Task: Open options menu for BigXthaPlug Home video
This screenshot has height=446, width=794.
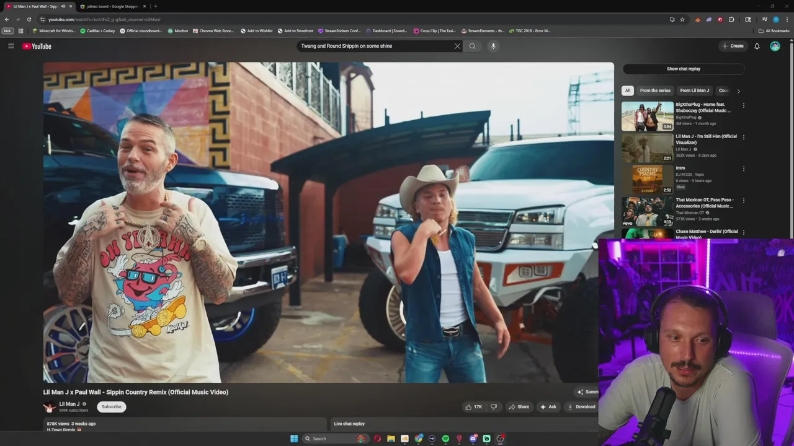Action: pyautogui.click(x=743, y=105)
